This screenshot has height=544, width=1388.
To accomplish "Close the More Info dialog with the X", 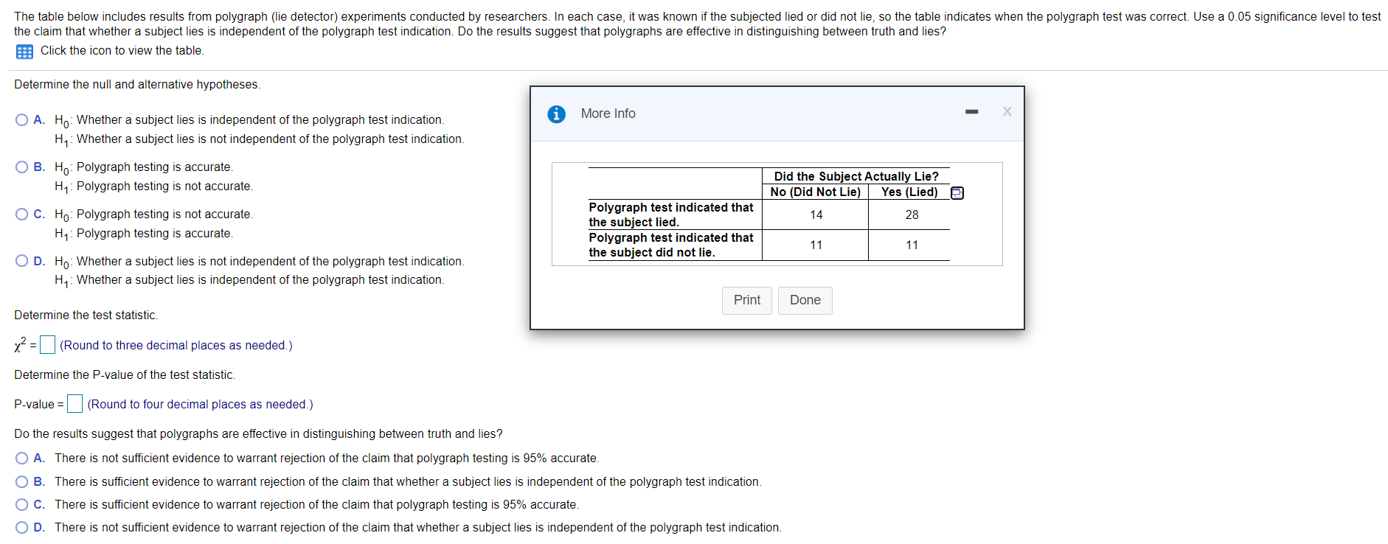I will [1007, 111].
